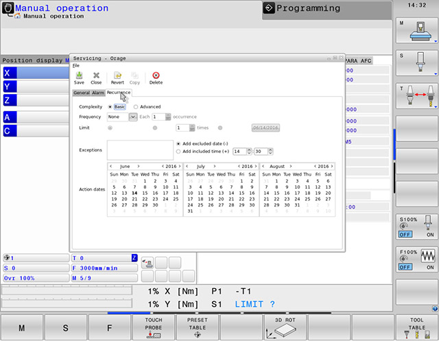Select Advanced complexity radio button
439x341 pixels.
click(x=136, y=106)
